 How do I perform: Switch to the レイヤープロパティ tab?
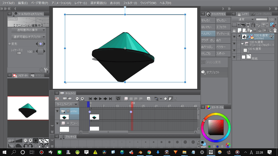coord(262,14)
